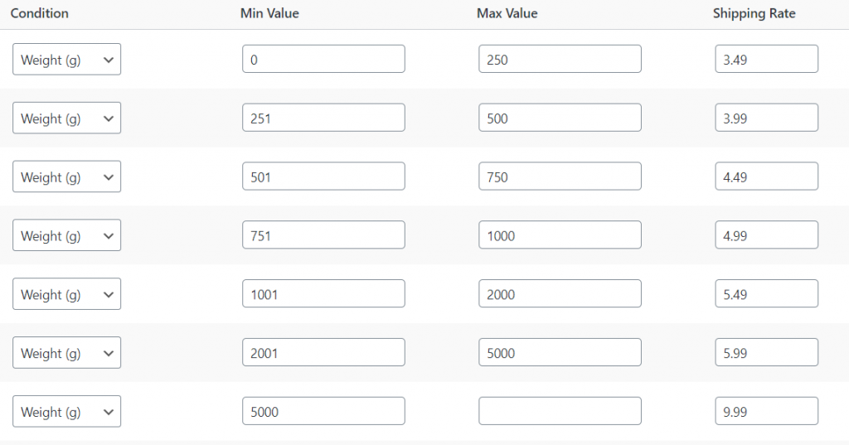
Task: Select the Min Value field containing 2001
Action: [323, 352]
